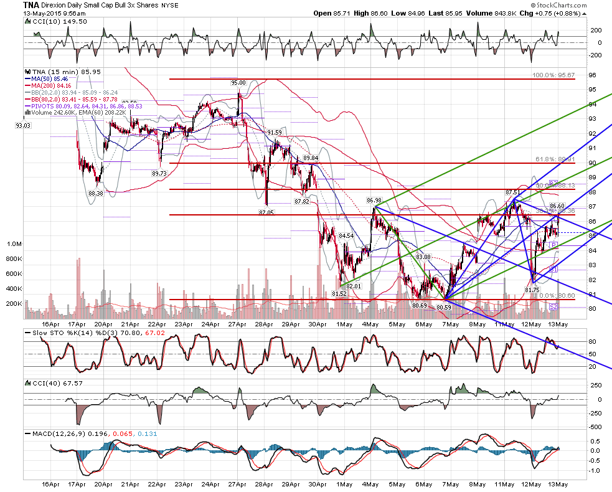This screenshot has height=492, width=612.
Task: Click the 61.8%: 89.91 Fibonacci label
Action: [555, 159]
